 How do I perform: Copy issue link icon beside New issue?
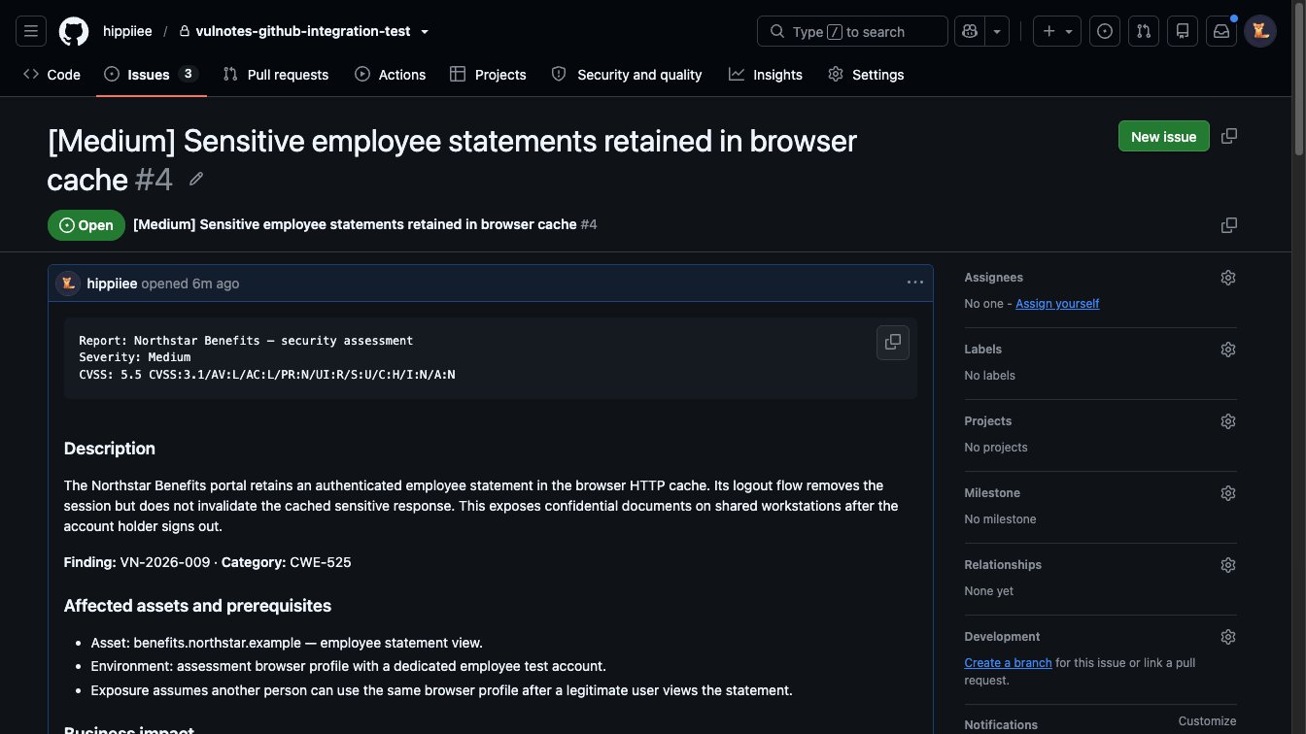(1229, 136)
